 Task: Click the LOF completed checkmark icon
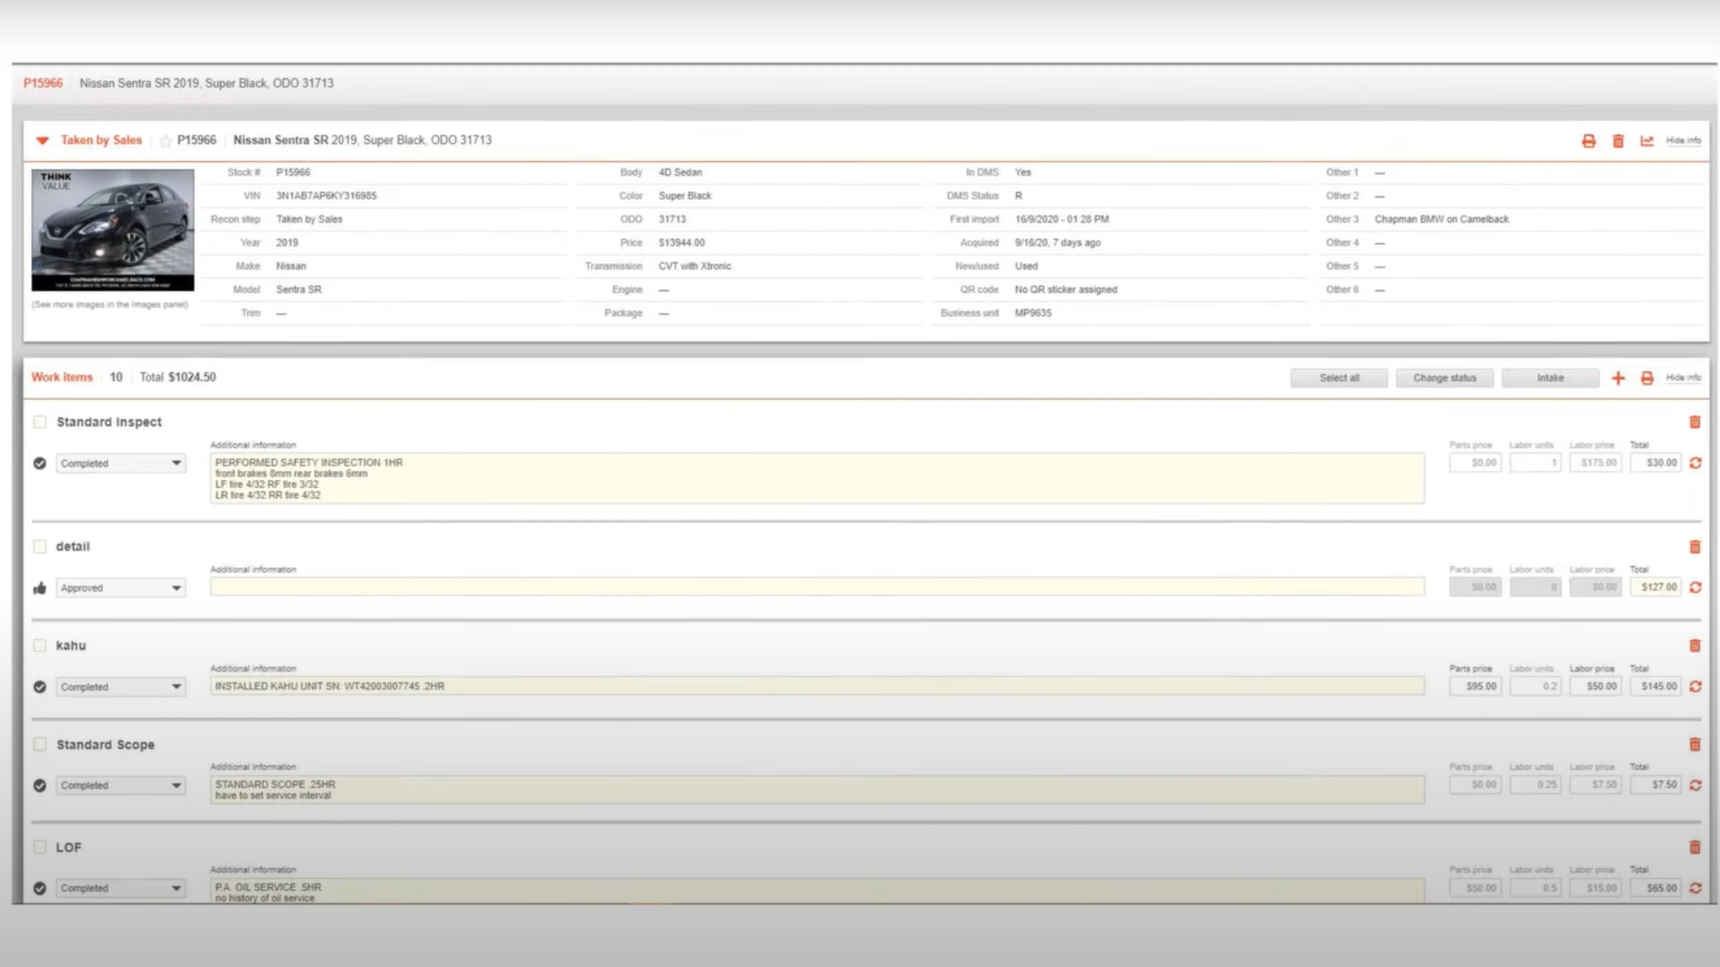tap(39, 888)
